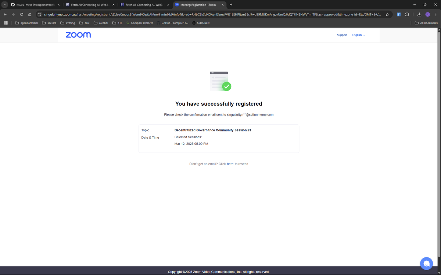
Task: Go back to the previous page
Action: (x=5, y=14)
